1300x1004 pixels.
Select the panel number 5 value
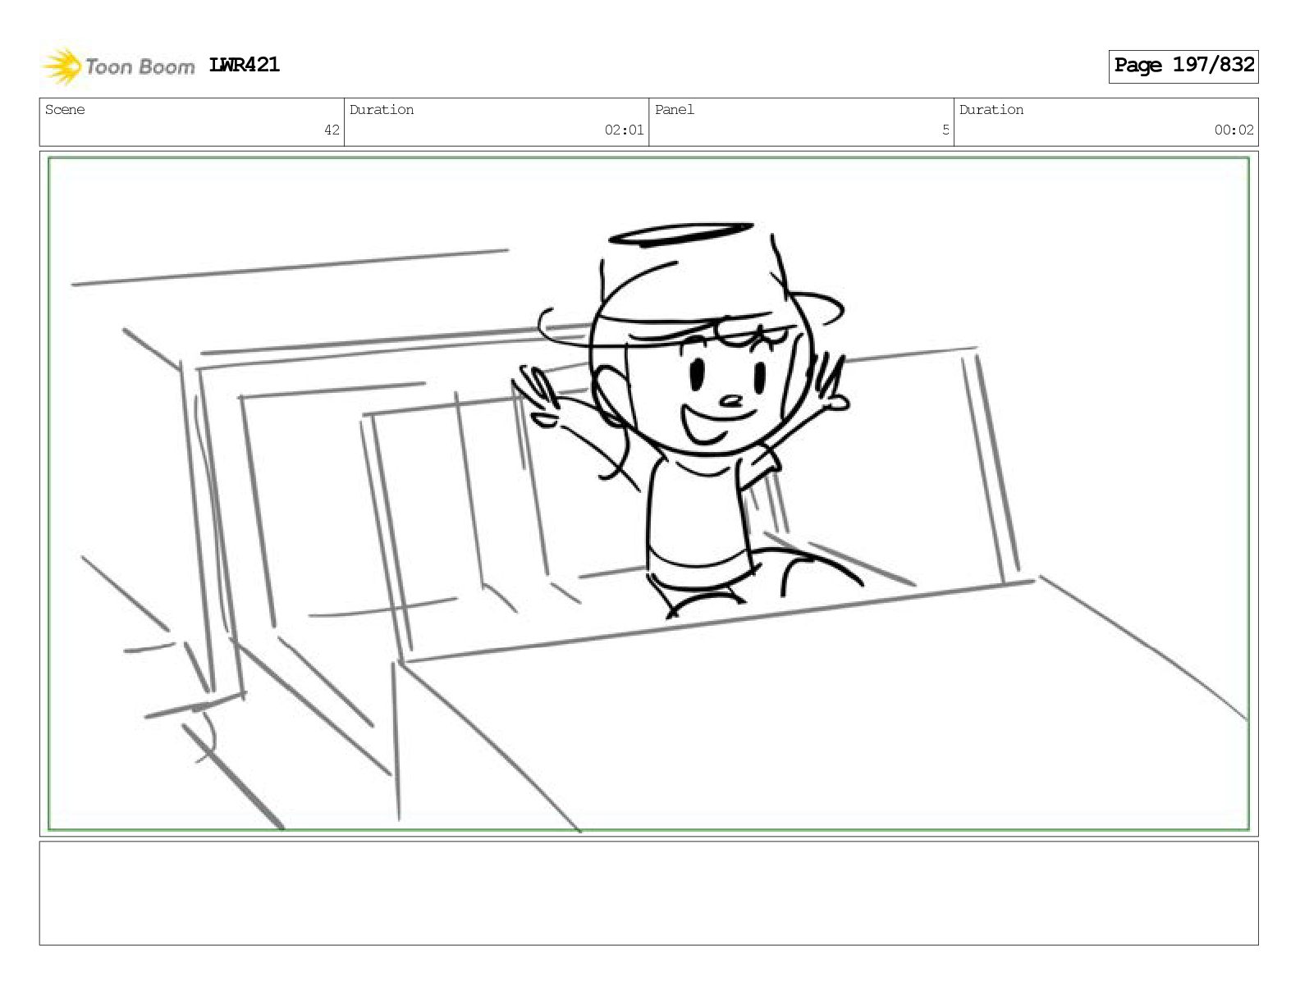945,130
